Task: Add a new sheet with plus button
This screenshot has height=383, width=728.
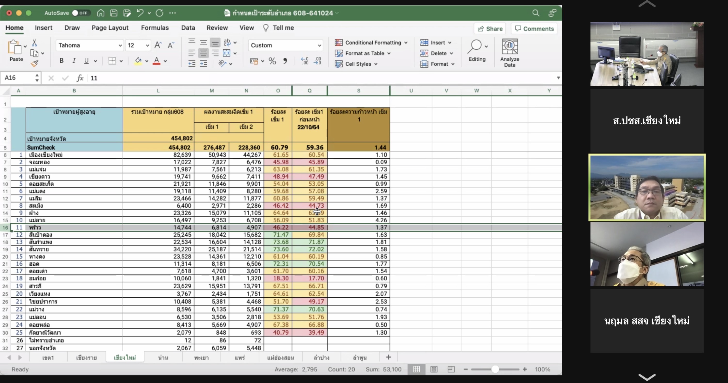Action: tap(388, 357)
